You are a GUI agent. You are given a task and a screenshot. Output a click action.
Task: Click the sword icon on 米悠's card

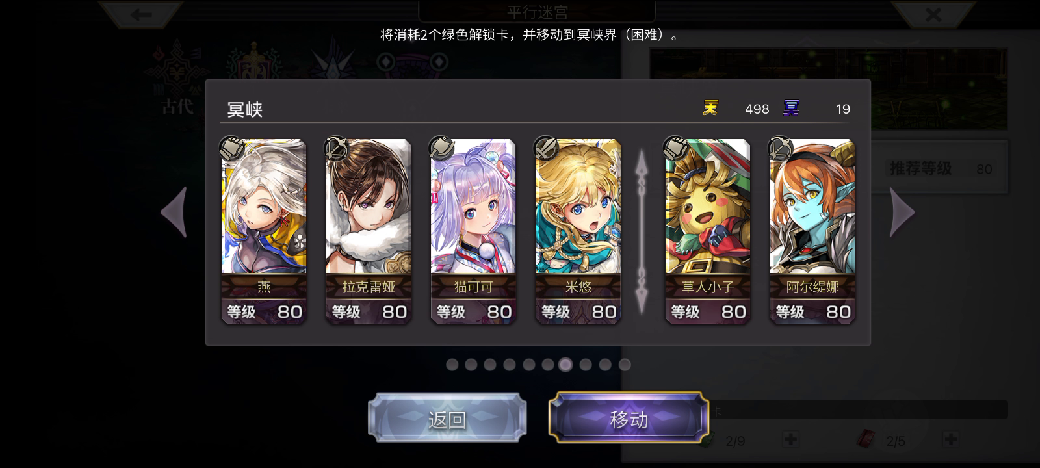click(545, 149)
